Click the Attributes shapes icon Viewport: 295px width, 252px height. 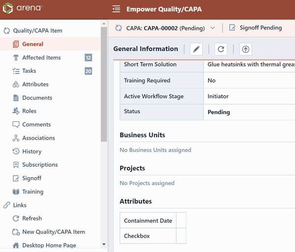16,84
